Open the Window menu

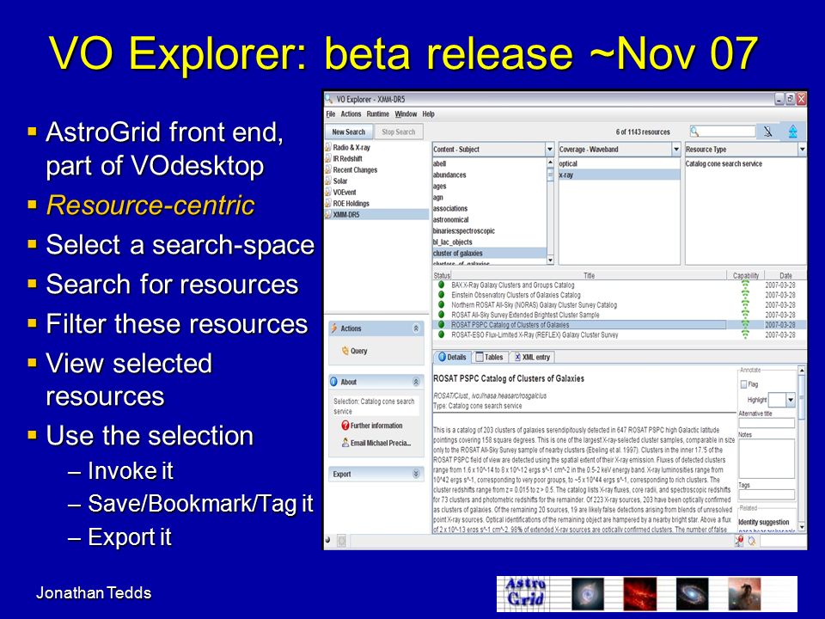[406, 113]
